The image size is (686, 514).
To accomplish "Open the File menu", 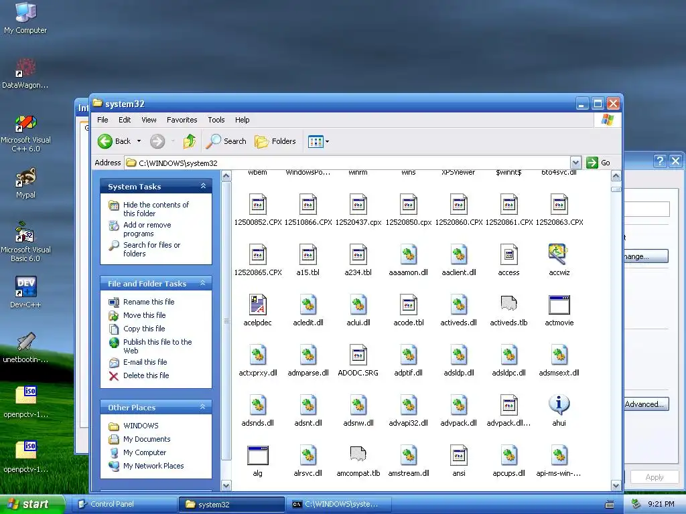I will click(102, 120).
